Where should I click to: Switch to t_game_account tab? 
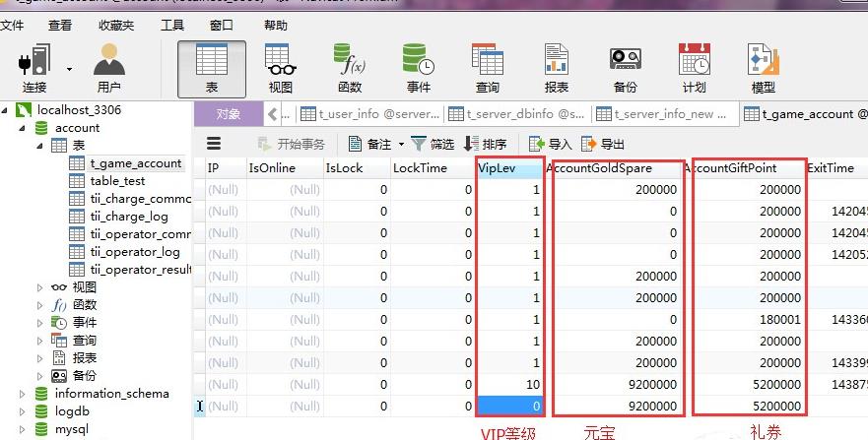pyautogui.click(x=805, y=114)
